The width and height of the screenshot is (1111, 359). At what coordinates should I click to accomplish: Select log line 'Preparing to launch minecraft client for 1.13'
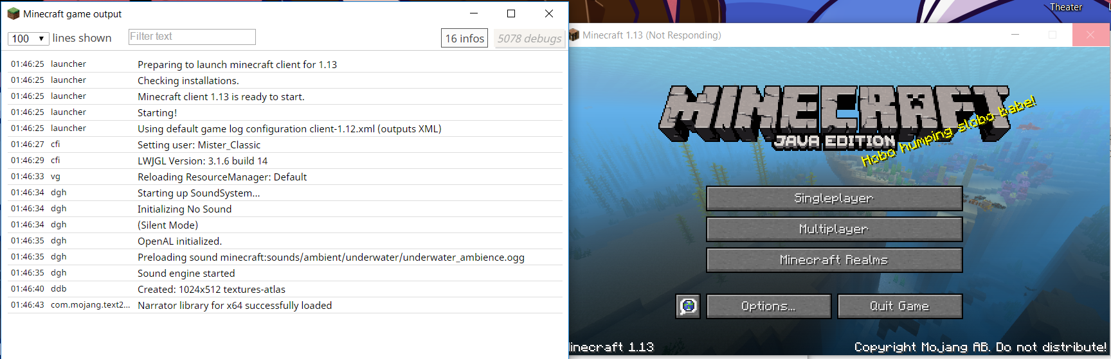(x=285, y=64)
